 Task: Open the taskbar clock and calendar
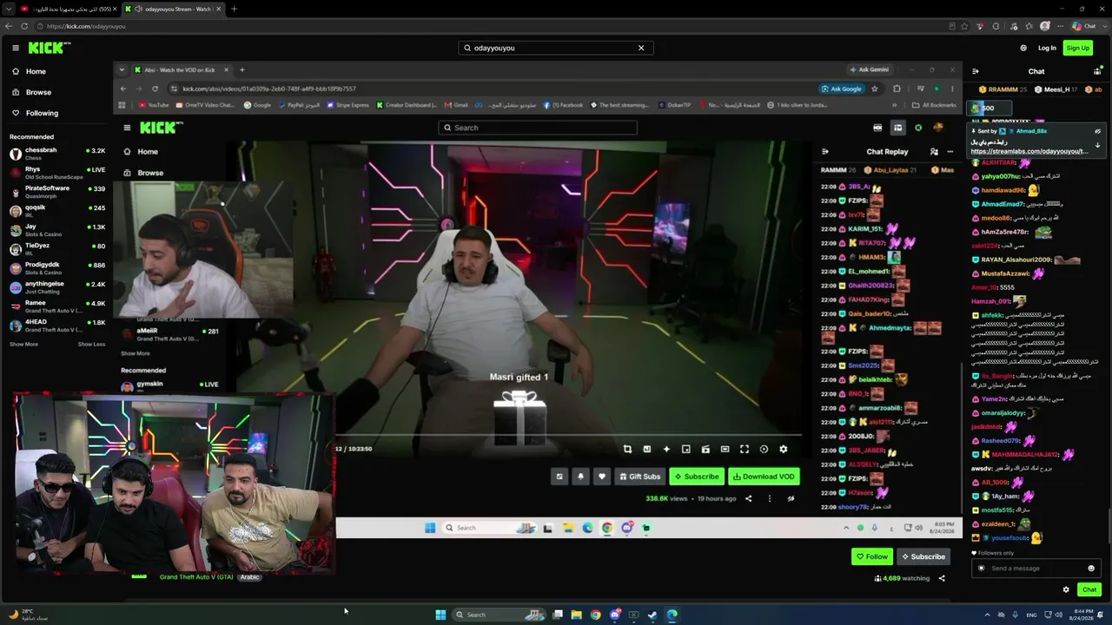1083,615
